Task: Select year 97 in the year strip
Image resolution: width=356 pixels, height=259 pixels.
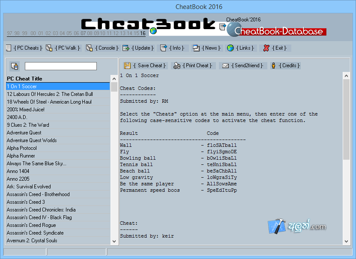Action: (9, 33)
